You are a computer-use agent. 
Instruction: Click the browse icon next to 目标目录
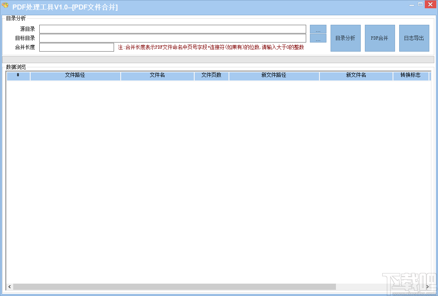(318, 38)
